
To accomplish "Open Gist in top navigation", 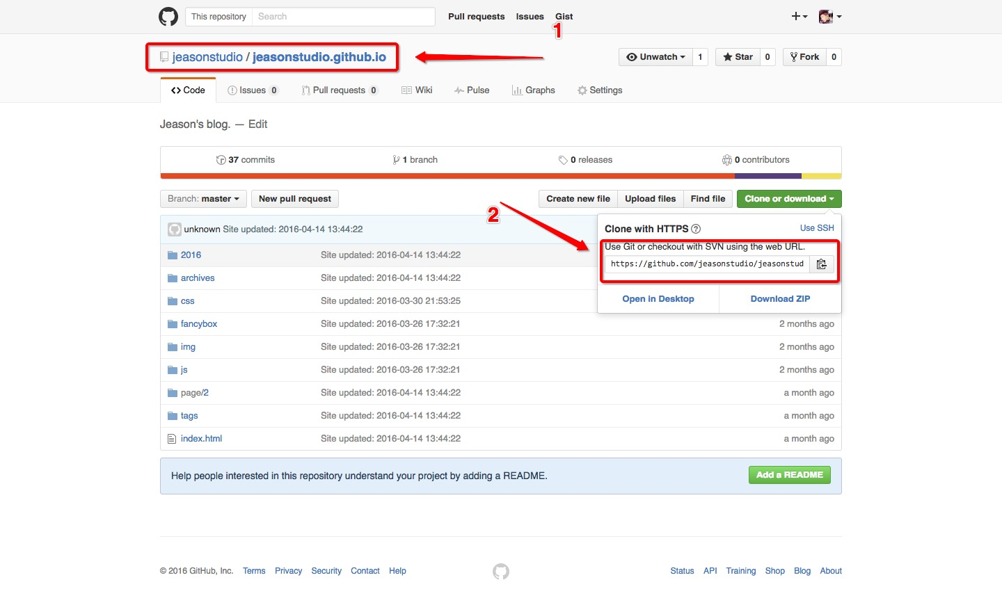I will (x=564, y=17).
